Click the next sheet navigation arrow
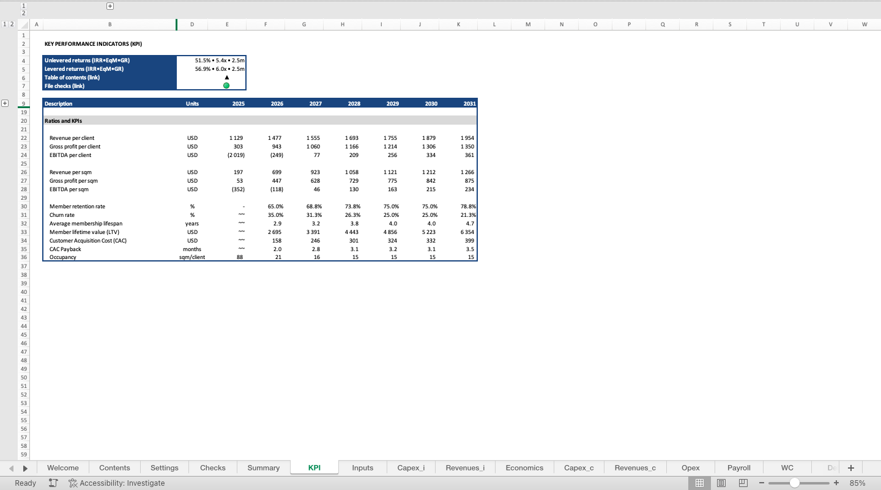Viewport: 881px width, 490px height. pyautogui.click(x=24, y=467)
